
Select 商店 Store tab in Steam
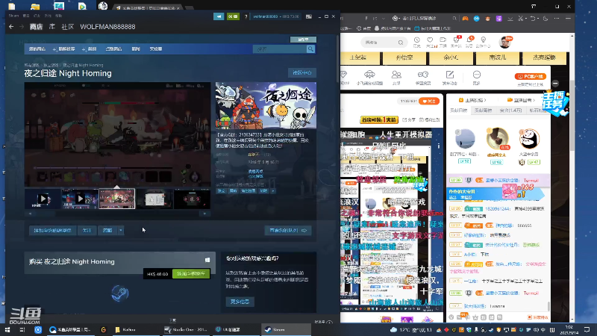point(36,27)
